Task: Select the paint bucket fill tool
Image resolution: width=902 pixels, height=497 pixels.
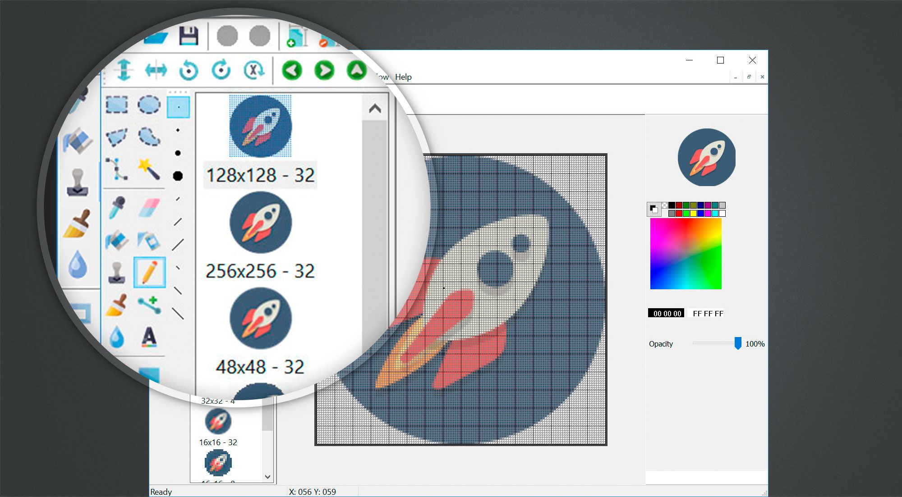Action: click(x=117, y=240)
